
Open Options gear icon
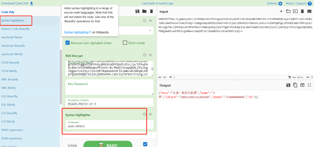coord(280,4)
